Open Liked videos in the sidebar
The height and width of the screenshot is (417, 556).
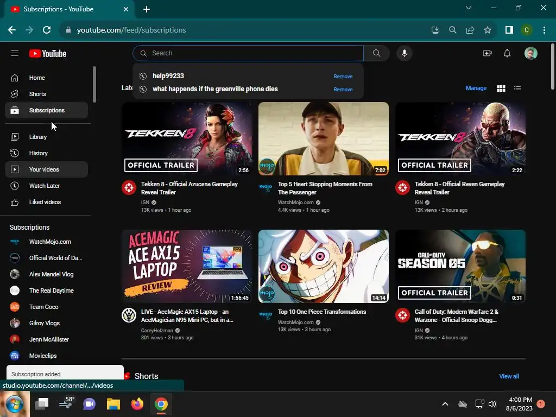pos(47,202)
